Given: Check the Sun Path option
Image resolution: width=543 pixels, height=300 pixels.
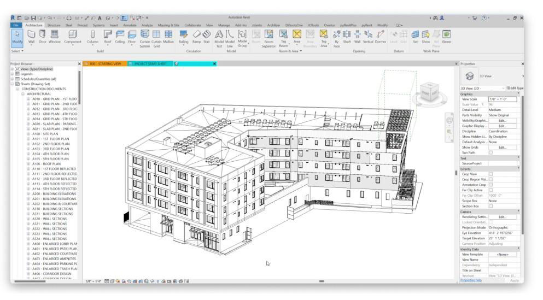Looking at the screenshot, I should coord(491,152).
